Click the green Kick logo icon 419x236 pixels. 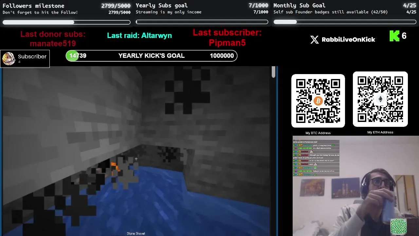tap(394, 36)
